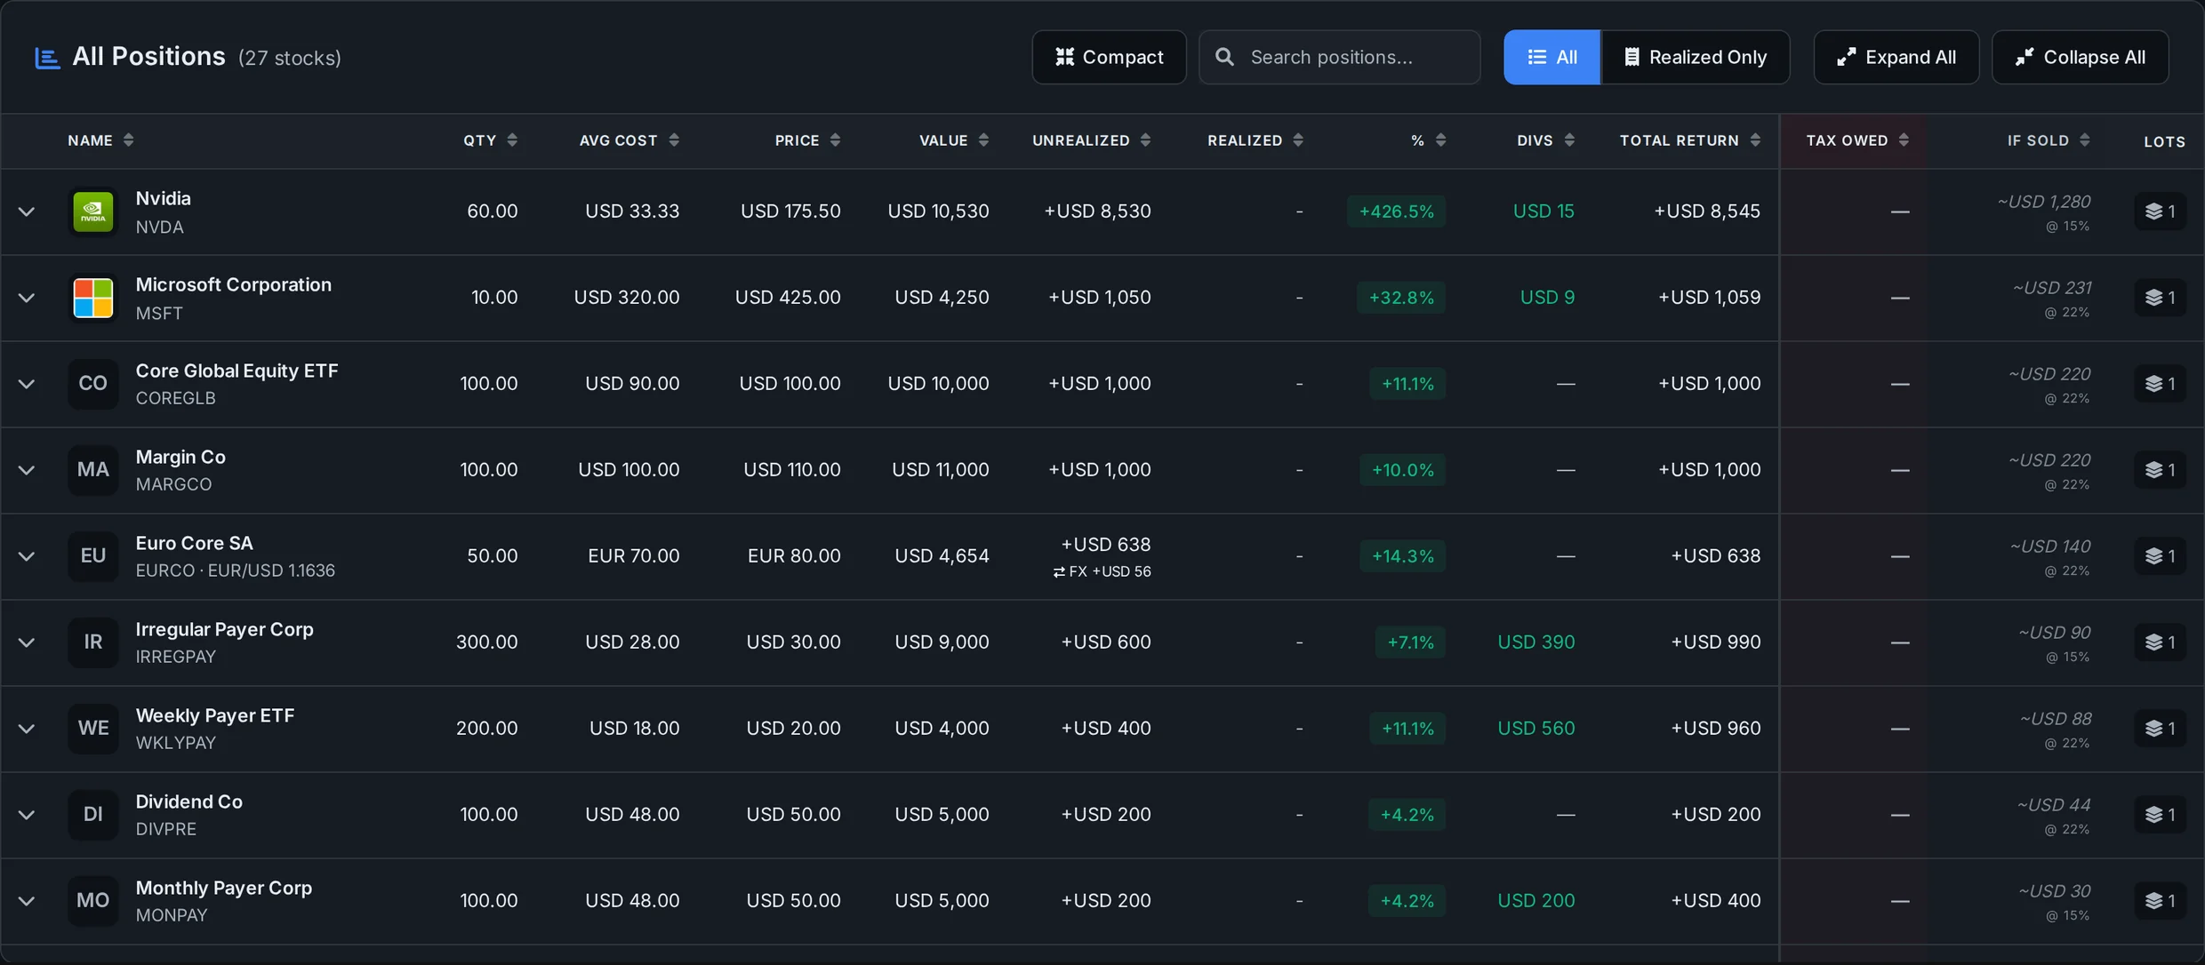Screen dimensions: 2205x965
Task: Click the MO avatar for Monthly Payer Corp
Action: [92, 901]
